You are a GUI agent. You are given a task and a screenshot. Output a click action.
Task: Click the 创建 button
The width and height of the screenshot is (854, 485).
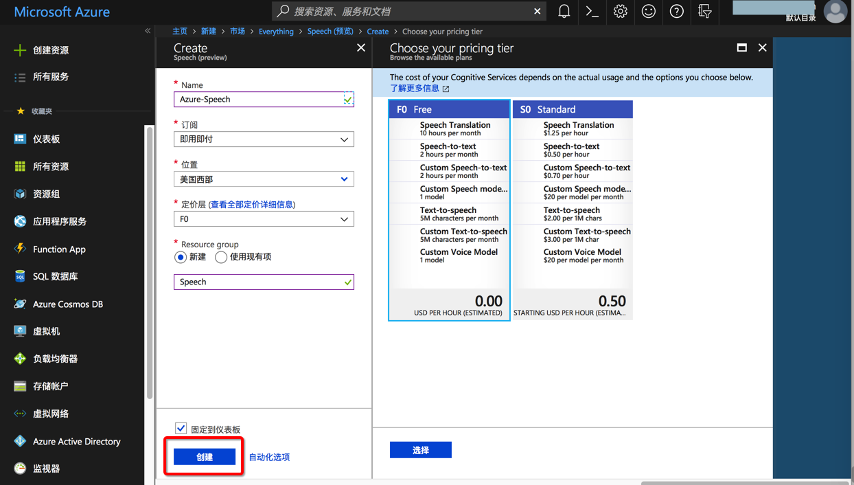(x=205, y=457)
